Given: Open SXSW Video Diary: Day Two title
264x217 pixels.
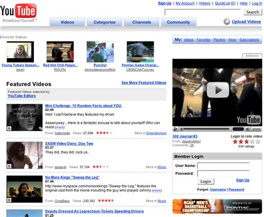Looking at the screenshot, I should [69, 143].
